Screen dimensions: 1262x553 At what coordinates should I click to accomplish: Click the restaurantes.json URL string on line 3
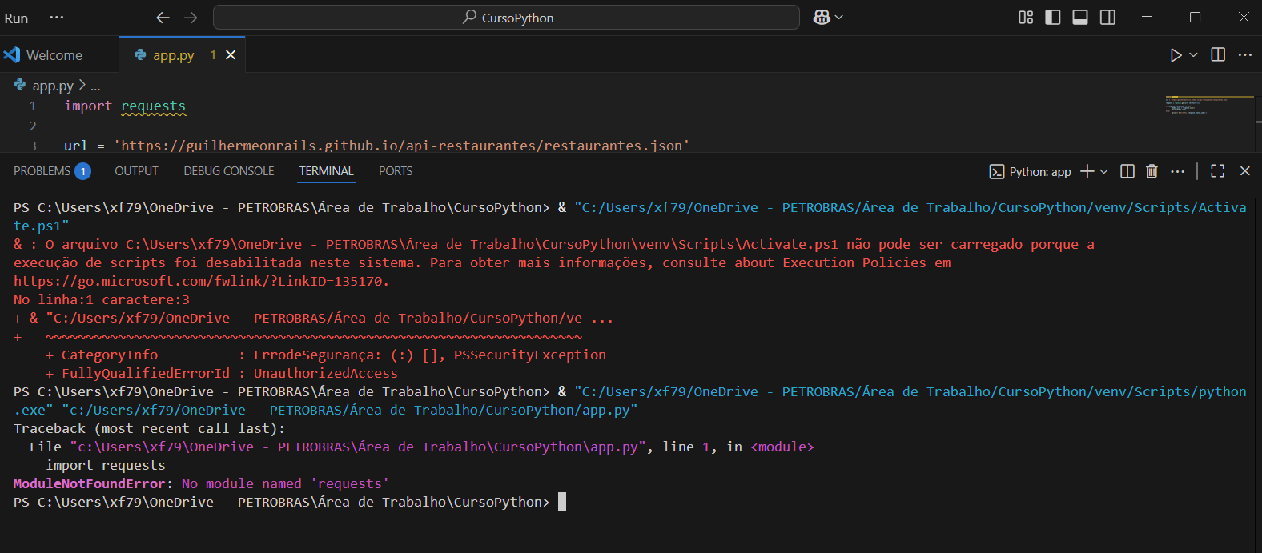click(401, 146)
